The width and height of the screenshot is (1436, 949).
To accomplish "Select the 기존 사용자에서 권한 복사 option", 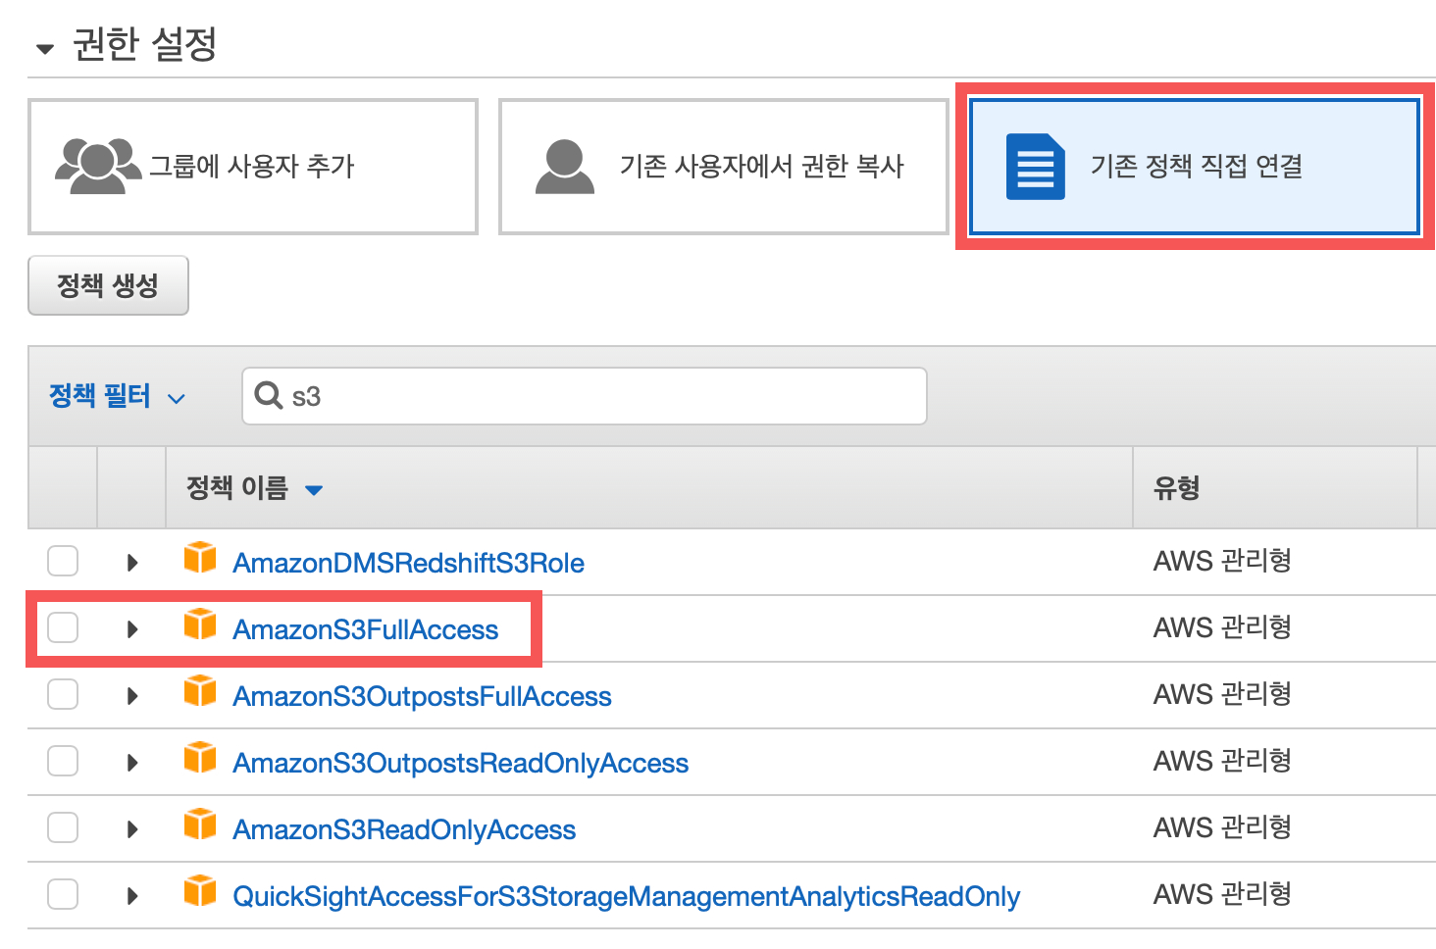I will 724,167.
